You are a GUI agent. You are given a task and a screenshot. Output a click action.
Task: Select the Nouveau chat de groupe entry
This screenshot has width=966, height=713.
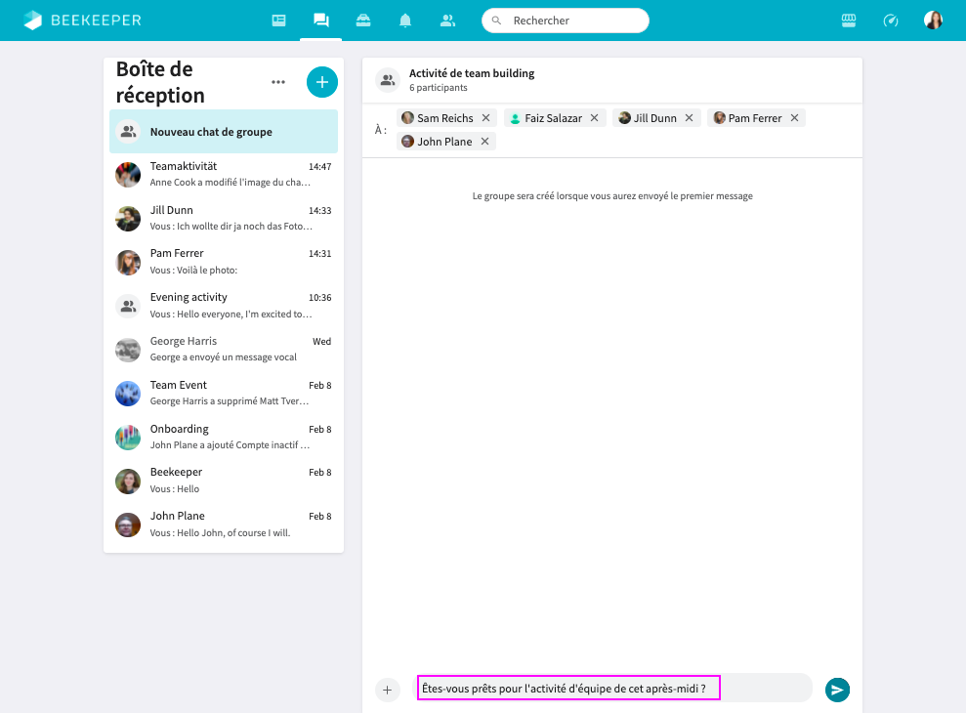pos(224,132)
